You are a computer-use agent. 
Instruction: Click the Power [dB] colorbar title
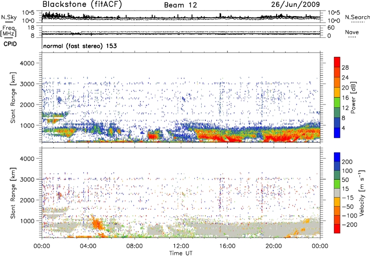(x=353, y=98)
